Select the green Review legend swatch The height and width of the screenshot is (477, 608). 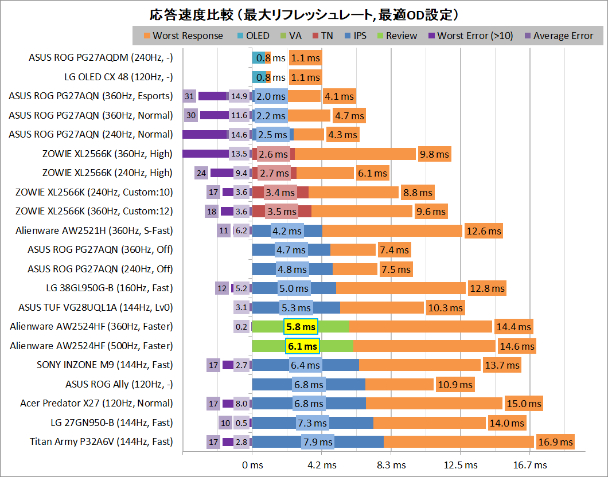point(380,36)
